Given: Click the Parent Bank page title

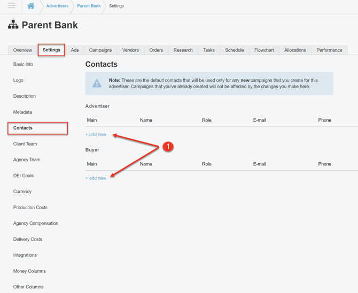Looking at the screenshot, I should [50, 25].
